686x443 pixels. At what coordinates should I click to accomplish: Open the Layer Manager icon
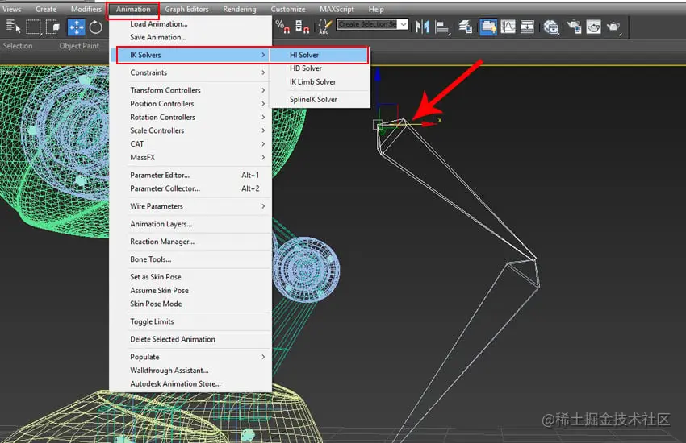(466, 27)
